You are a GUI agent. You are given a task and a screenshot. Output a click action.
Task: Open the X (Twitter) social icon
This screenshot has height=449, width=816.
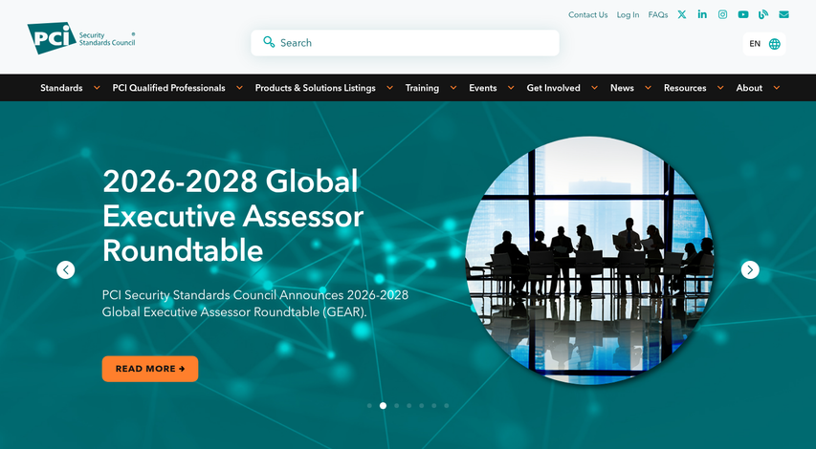point(682,14)
